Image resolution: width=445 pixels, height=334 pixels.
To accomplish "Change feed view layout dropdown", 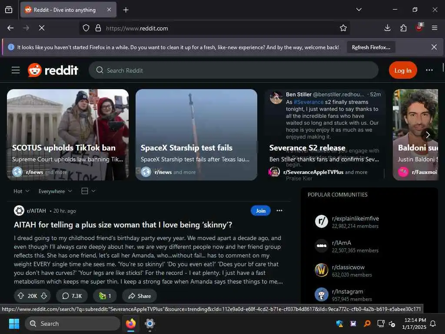I will pos(88,191).
